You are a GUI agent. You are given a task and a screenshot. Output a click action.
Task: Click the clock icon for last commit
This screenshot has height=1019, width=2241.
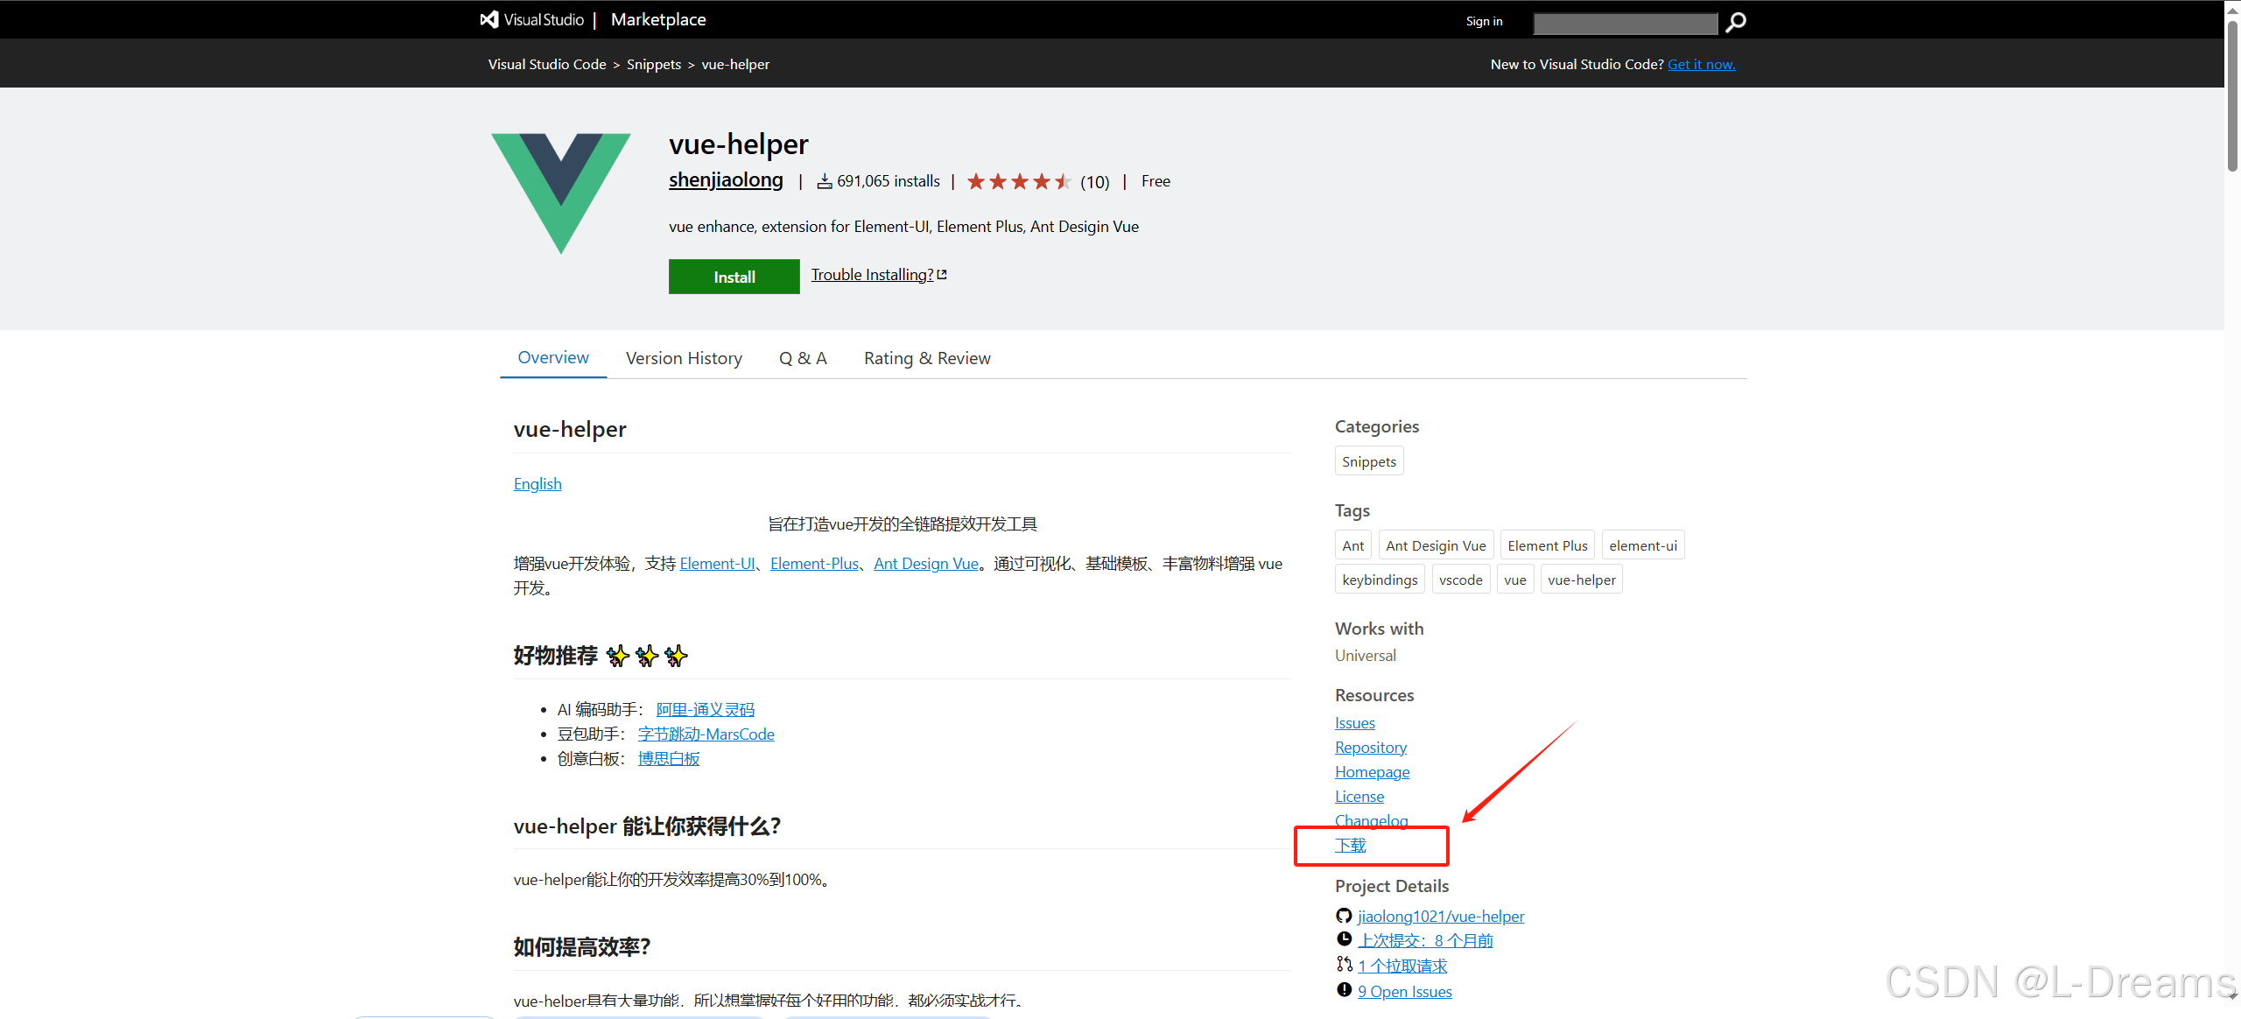pyautogui.click(x=1344, y=939)
